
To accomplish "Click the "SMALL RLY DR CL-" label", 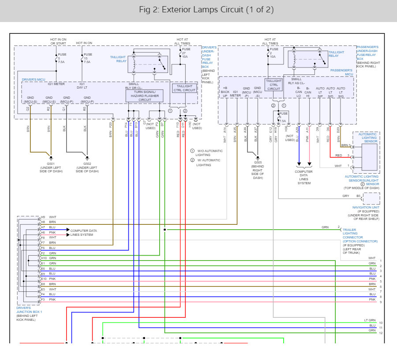I will [x=134, y=86].
